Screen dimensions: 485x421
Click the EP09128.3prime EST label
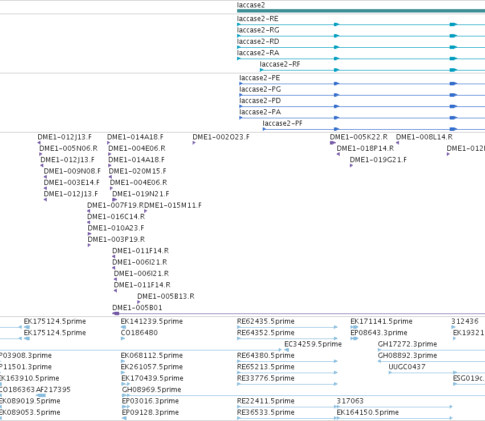click(x=150, y=412)
